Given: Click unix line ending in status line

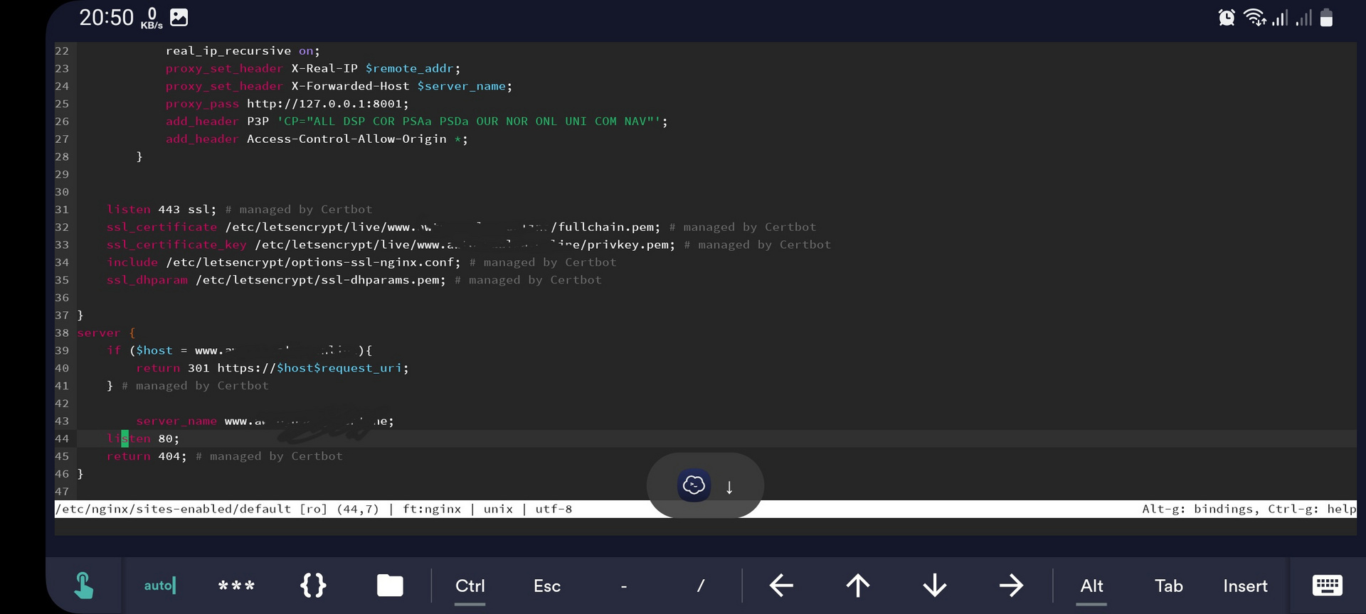Looking at the screenshot, I should tap(498, 509).
